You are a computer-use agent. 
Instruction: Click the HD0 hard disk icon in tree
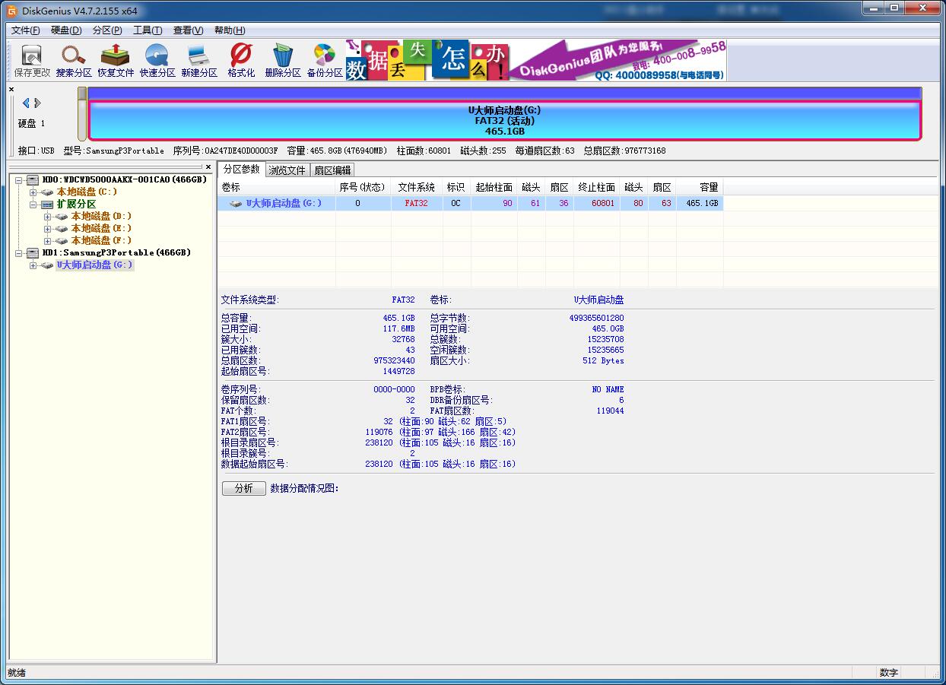33,180
